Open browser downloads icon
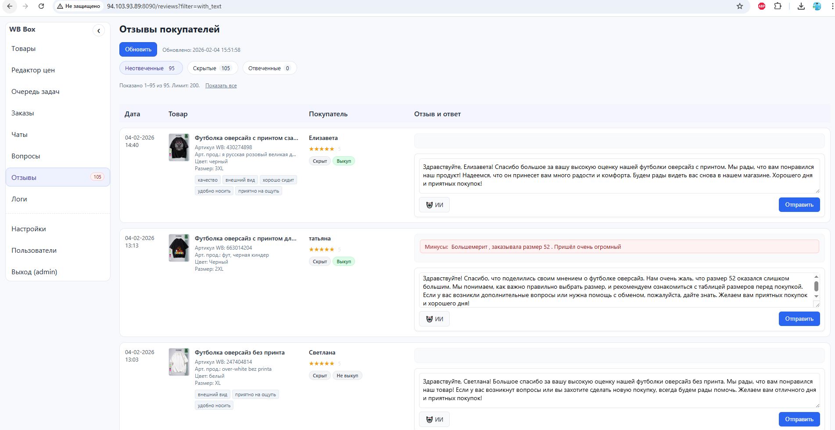This screenshot has height=430, width=835. (x=801, y=6)
